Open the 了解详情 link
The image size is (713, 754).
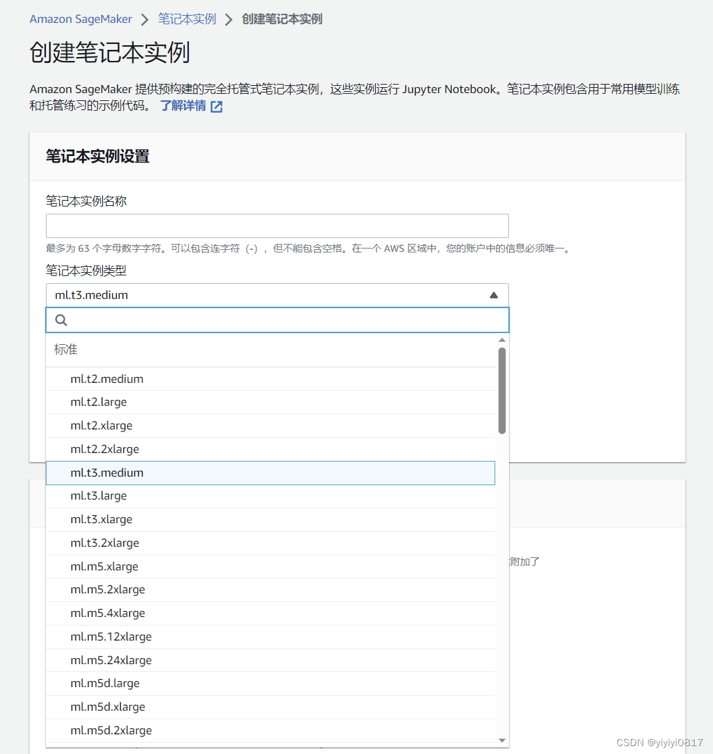coord(183,106)
